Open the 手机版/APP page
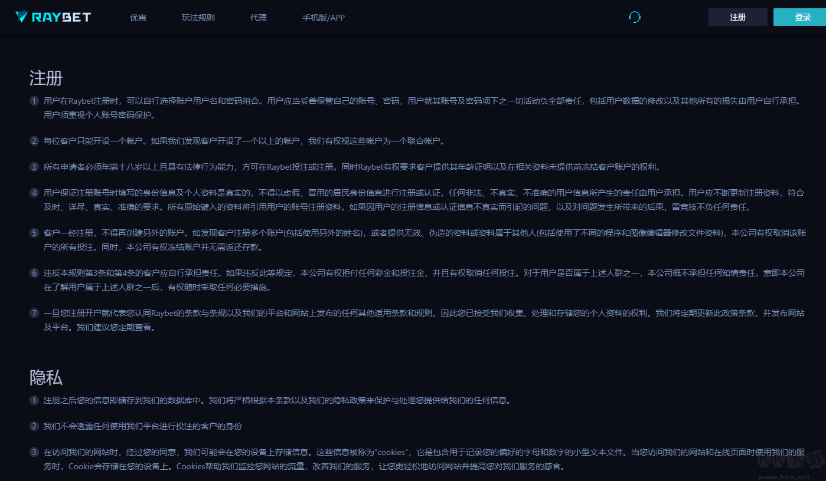 [x=323, y=18]
